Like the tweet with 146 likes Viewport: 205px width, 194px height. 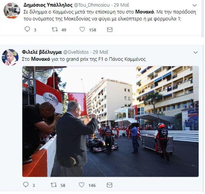coord(81,185)
